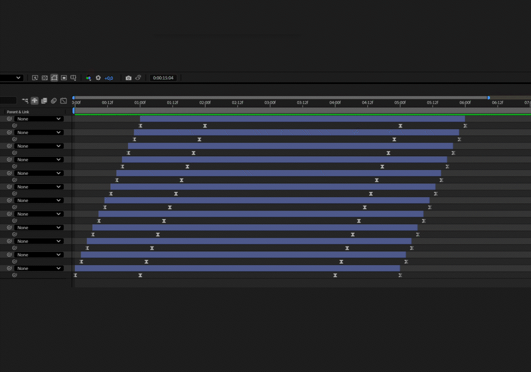
Task: Toggle mask and shape path visibility
Action: pyautogui.click(x=54, y=78)
